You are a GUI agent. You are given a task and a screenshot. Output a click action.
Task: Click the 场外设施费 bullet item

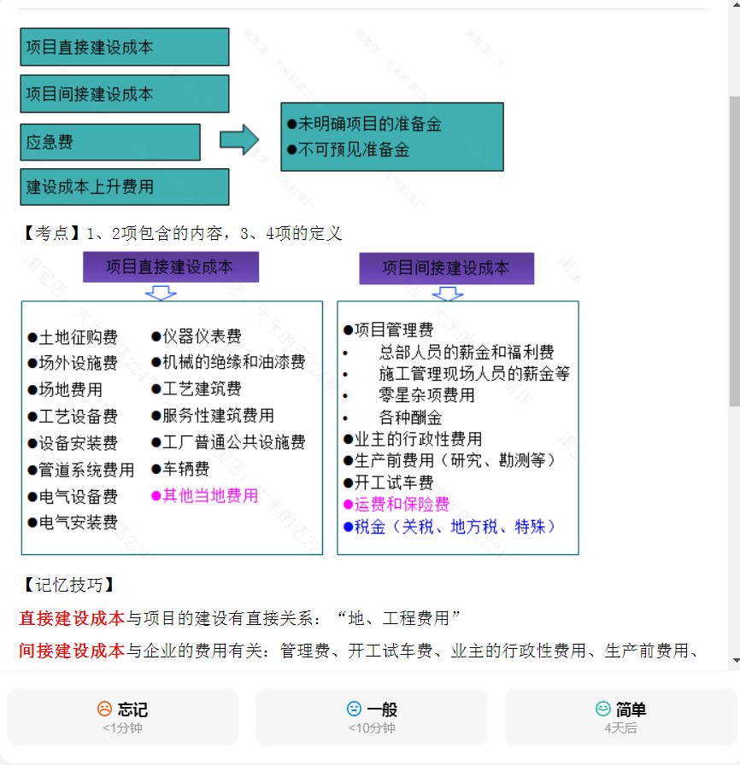[73, 363]
